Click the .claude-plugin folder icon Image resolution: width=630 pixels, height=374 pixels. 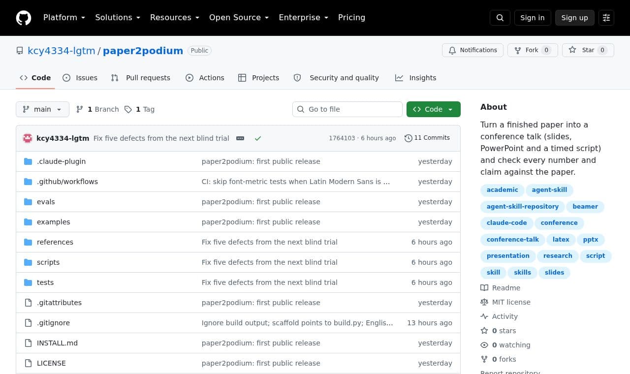[28, 161]
